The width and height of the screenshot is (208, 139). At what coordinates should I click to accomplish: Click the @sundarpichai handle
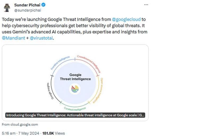coord(27,10)
